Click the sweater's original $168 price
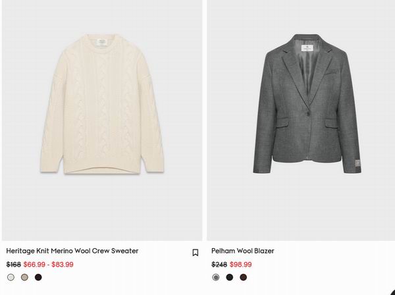Image resolution: width=395 pixels, height=295 pixels. pos(13,265)
